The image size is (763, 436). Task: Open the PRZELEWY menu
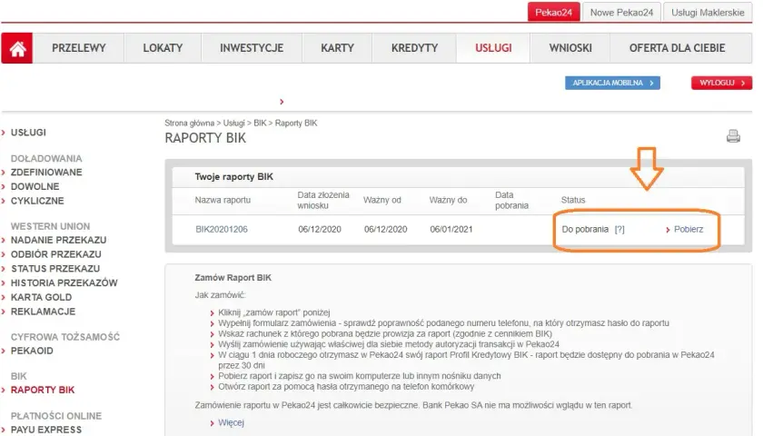tap(79, 48)
